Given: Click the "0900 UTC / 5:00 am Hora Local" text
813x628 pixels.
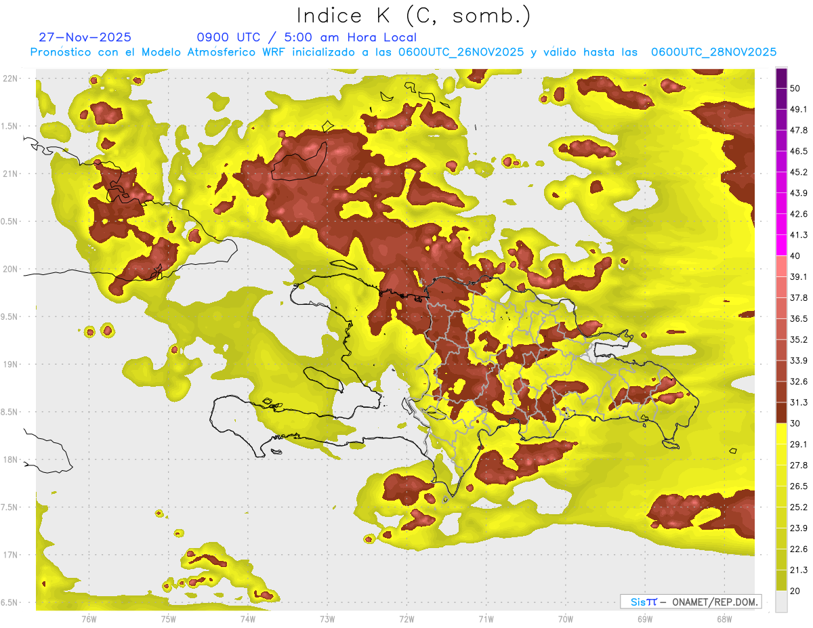Looking at the screenshot, I should (x=306, y=37).
